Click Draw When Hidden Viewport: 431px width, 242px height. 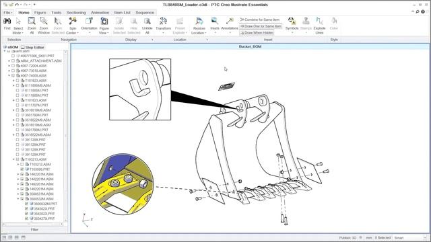pos(257,33)
